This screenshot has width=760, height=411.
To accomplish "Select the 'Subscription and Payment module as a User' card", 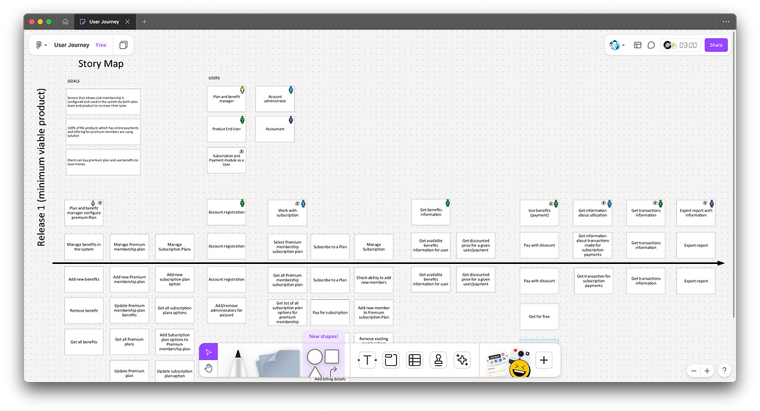I will tap(227, 161).
